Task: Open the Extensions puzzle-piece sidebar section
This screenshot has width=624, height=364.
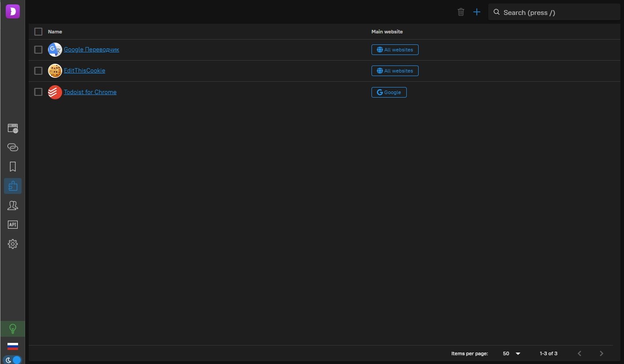Action: (13, 186)
